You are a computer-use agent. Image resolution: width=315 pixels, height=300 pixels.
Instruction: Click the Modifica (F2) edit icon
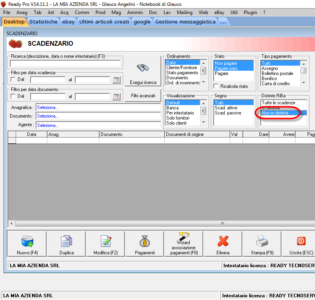coord(106,241)
